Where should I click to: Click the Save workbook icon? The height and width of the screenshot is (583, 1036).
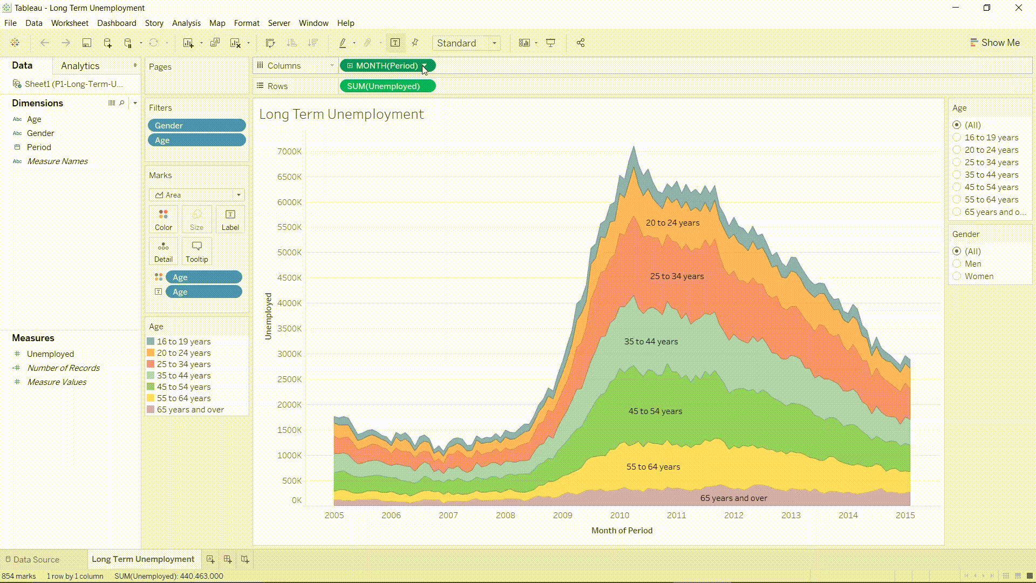click(x=86, y=43)
